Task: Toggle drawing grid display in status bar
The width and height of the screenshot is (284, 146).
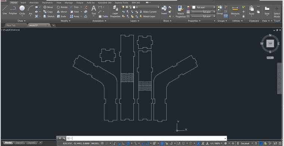Action: pyautogui.click(x=102, y=143)
